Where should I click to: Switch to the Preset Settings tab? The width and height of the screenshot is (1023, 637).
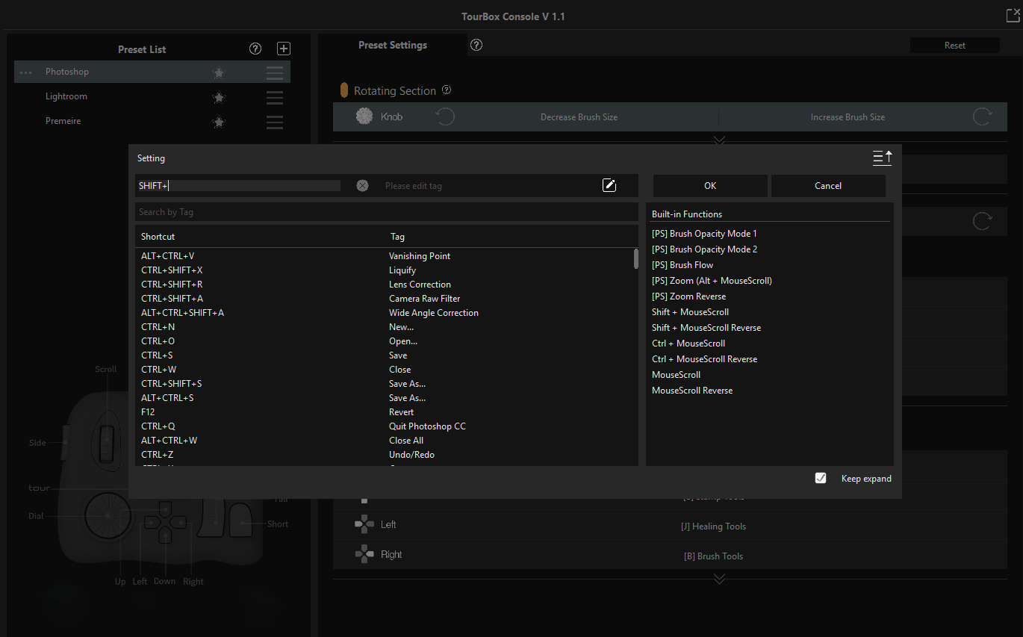point(393,45)
